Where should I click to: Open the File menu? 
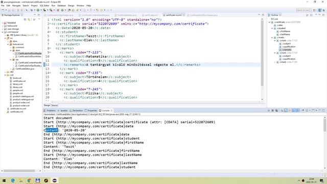coord(3,6)
